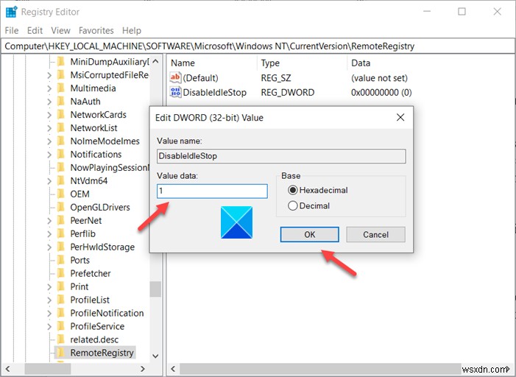The width and height of the screenshot is (516, 377).
Task: Click tree vertical scrollbar down arrow
Action: click(x=155, y=356)
